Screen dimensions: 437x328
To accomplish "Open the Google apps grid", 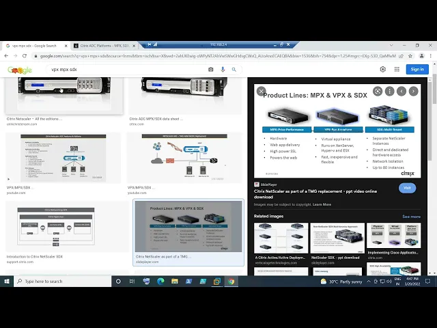I will [x=397, y=69].
